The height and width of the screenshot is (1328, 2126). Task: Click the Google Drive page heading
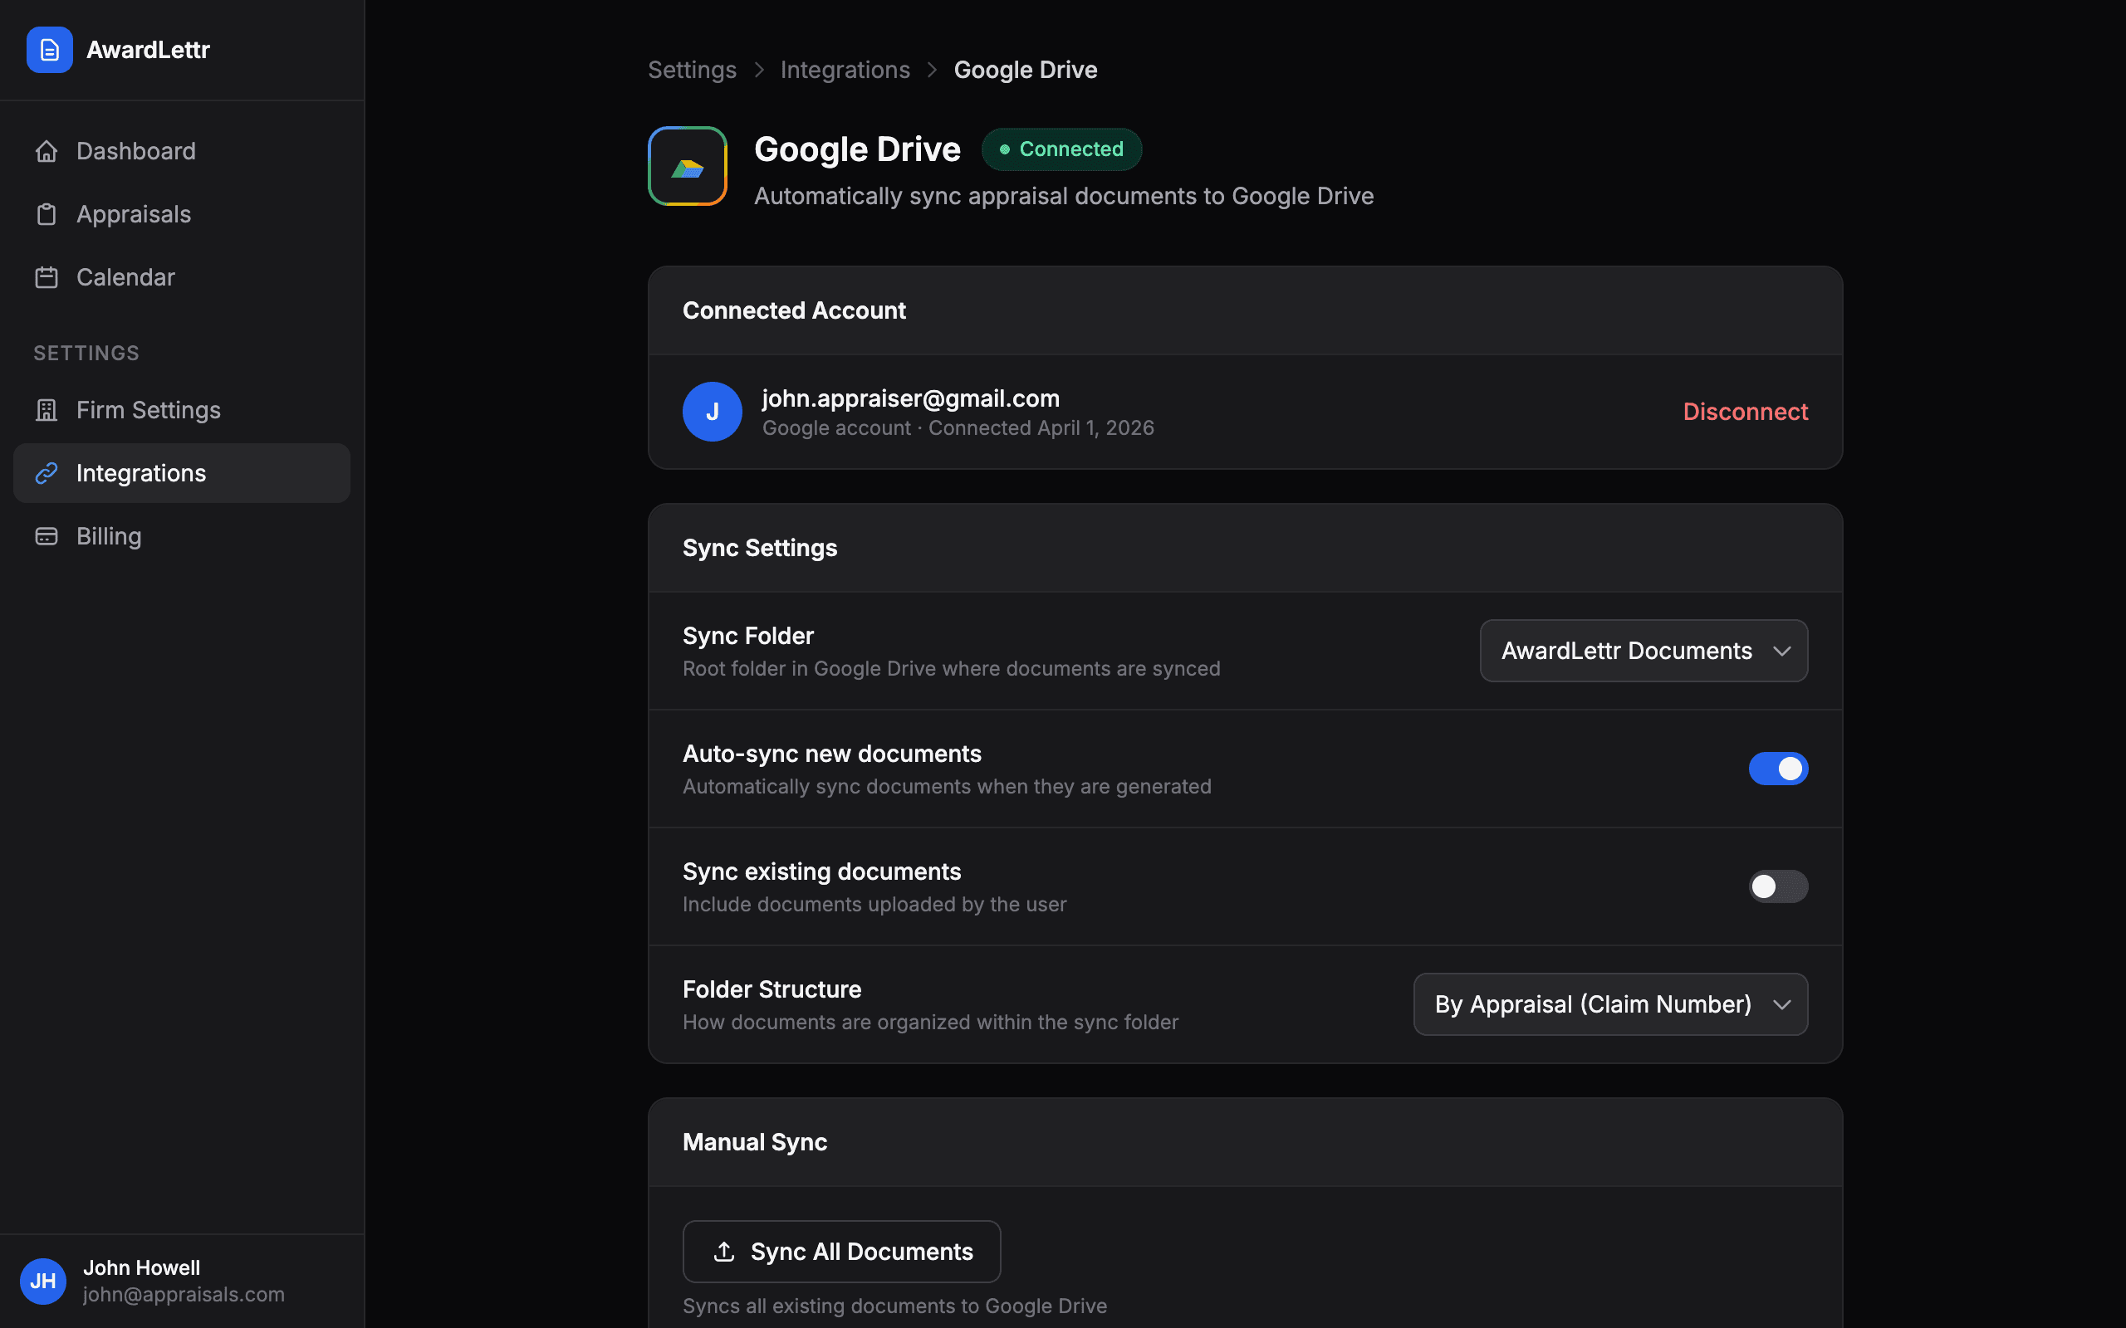857,149
